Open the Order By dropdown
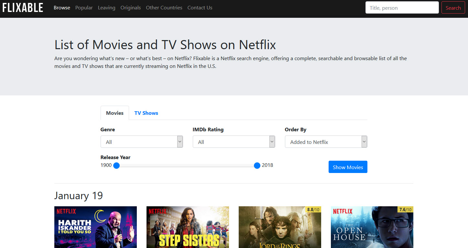468x248 pixels. (x=326, y=142)
